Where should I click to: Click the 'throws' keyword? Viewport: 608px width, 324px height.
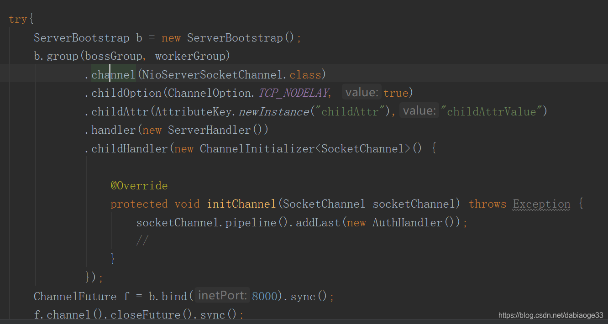pos(487,204)
